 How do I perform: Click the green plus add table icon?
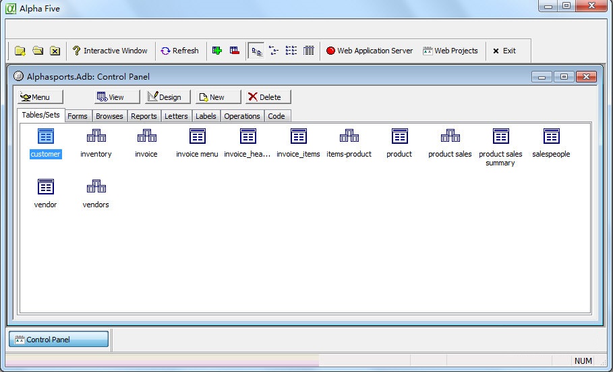click(x=217, y=51)
